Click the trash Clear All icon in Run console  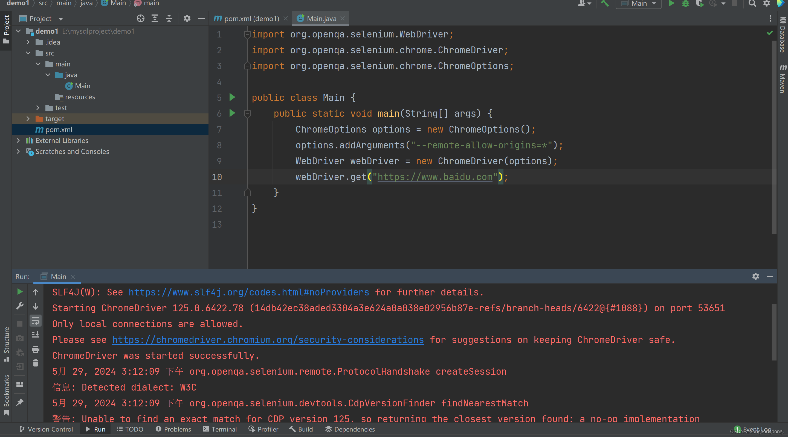click(36, 363)
